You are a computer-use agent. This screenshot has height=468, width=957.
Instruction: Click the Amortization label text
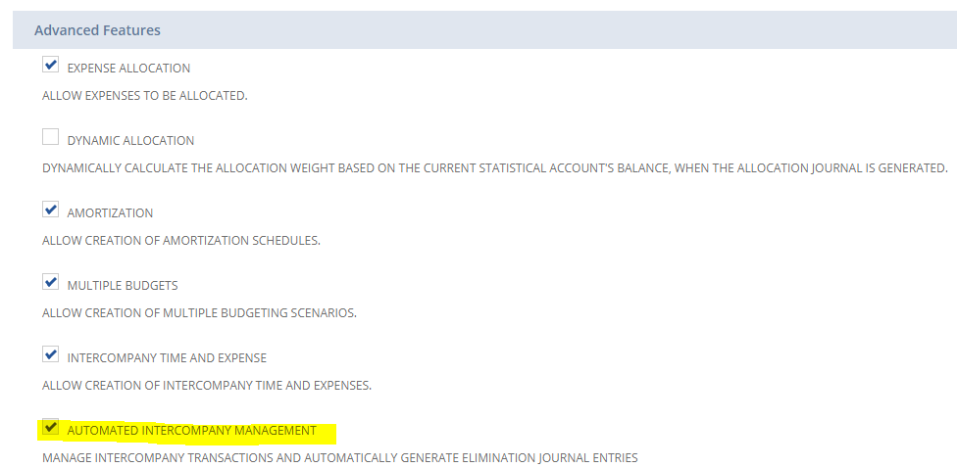click(110, 213)
